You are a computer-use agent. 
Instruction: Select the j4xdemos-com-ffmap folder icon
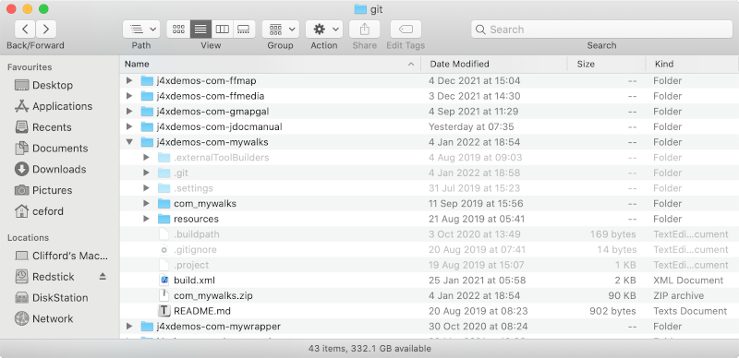(x=148, y=81)
